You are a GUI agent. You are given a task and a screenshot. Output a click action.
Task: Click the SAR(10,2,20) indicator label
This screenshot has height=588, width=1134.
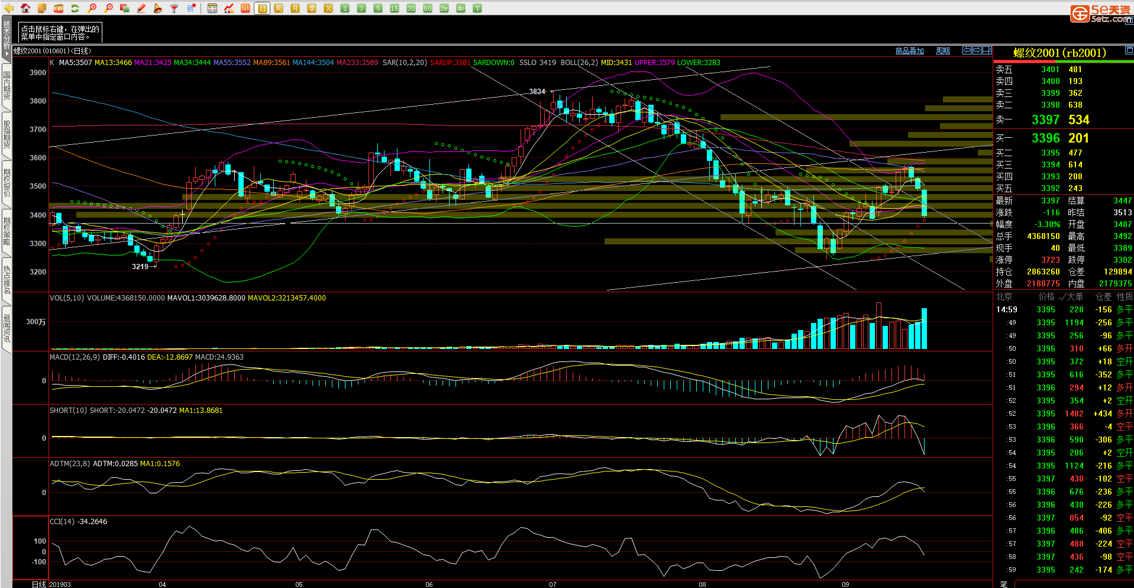point(405,63)
